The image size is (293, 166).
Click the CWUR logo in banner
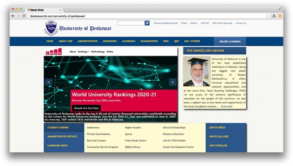click(x=54, y=51)
